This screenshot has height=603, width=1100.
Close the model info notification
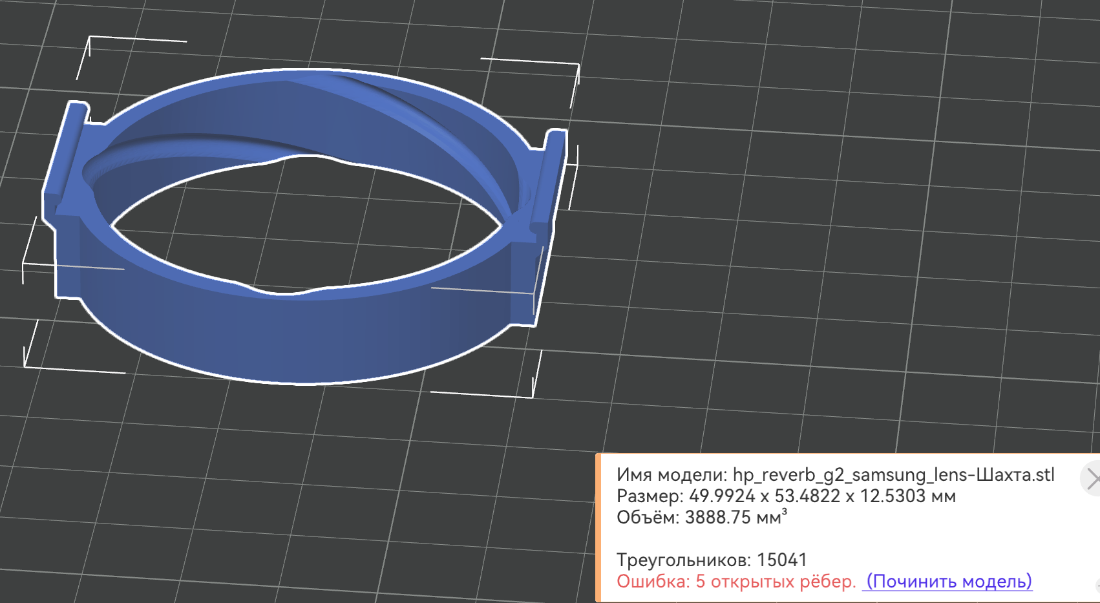coord(1091,479)
